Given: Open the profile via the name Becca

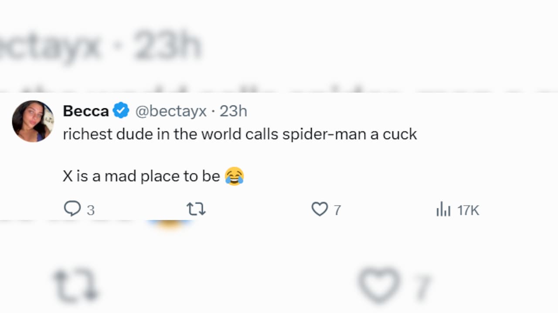Looking at the screenshot, I should (x=86, y=111).
